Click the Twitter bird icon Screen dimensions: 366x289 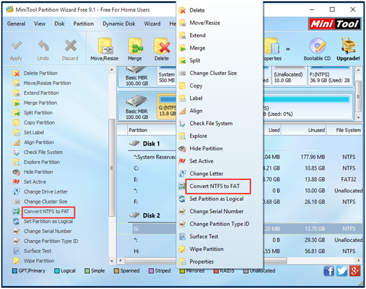coord(342,271)
